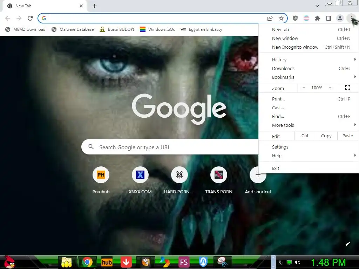Open a new tab with the plus button
This screenshot has width=359, height=269.
click(95, 6)
